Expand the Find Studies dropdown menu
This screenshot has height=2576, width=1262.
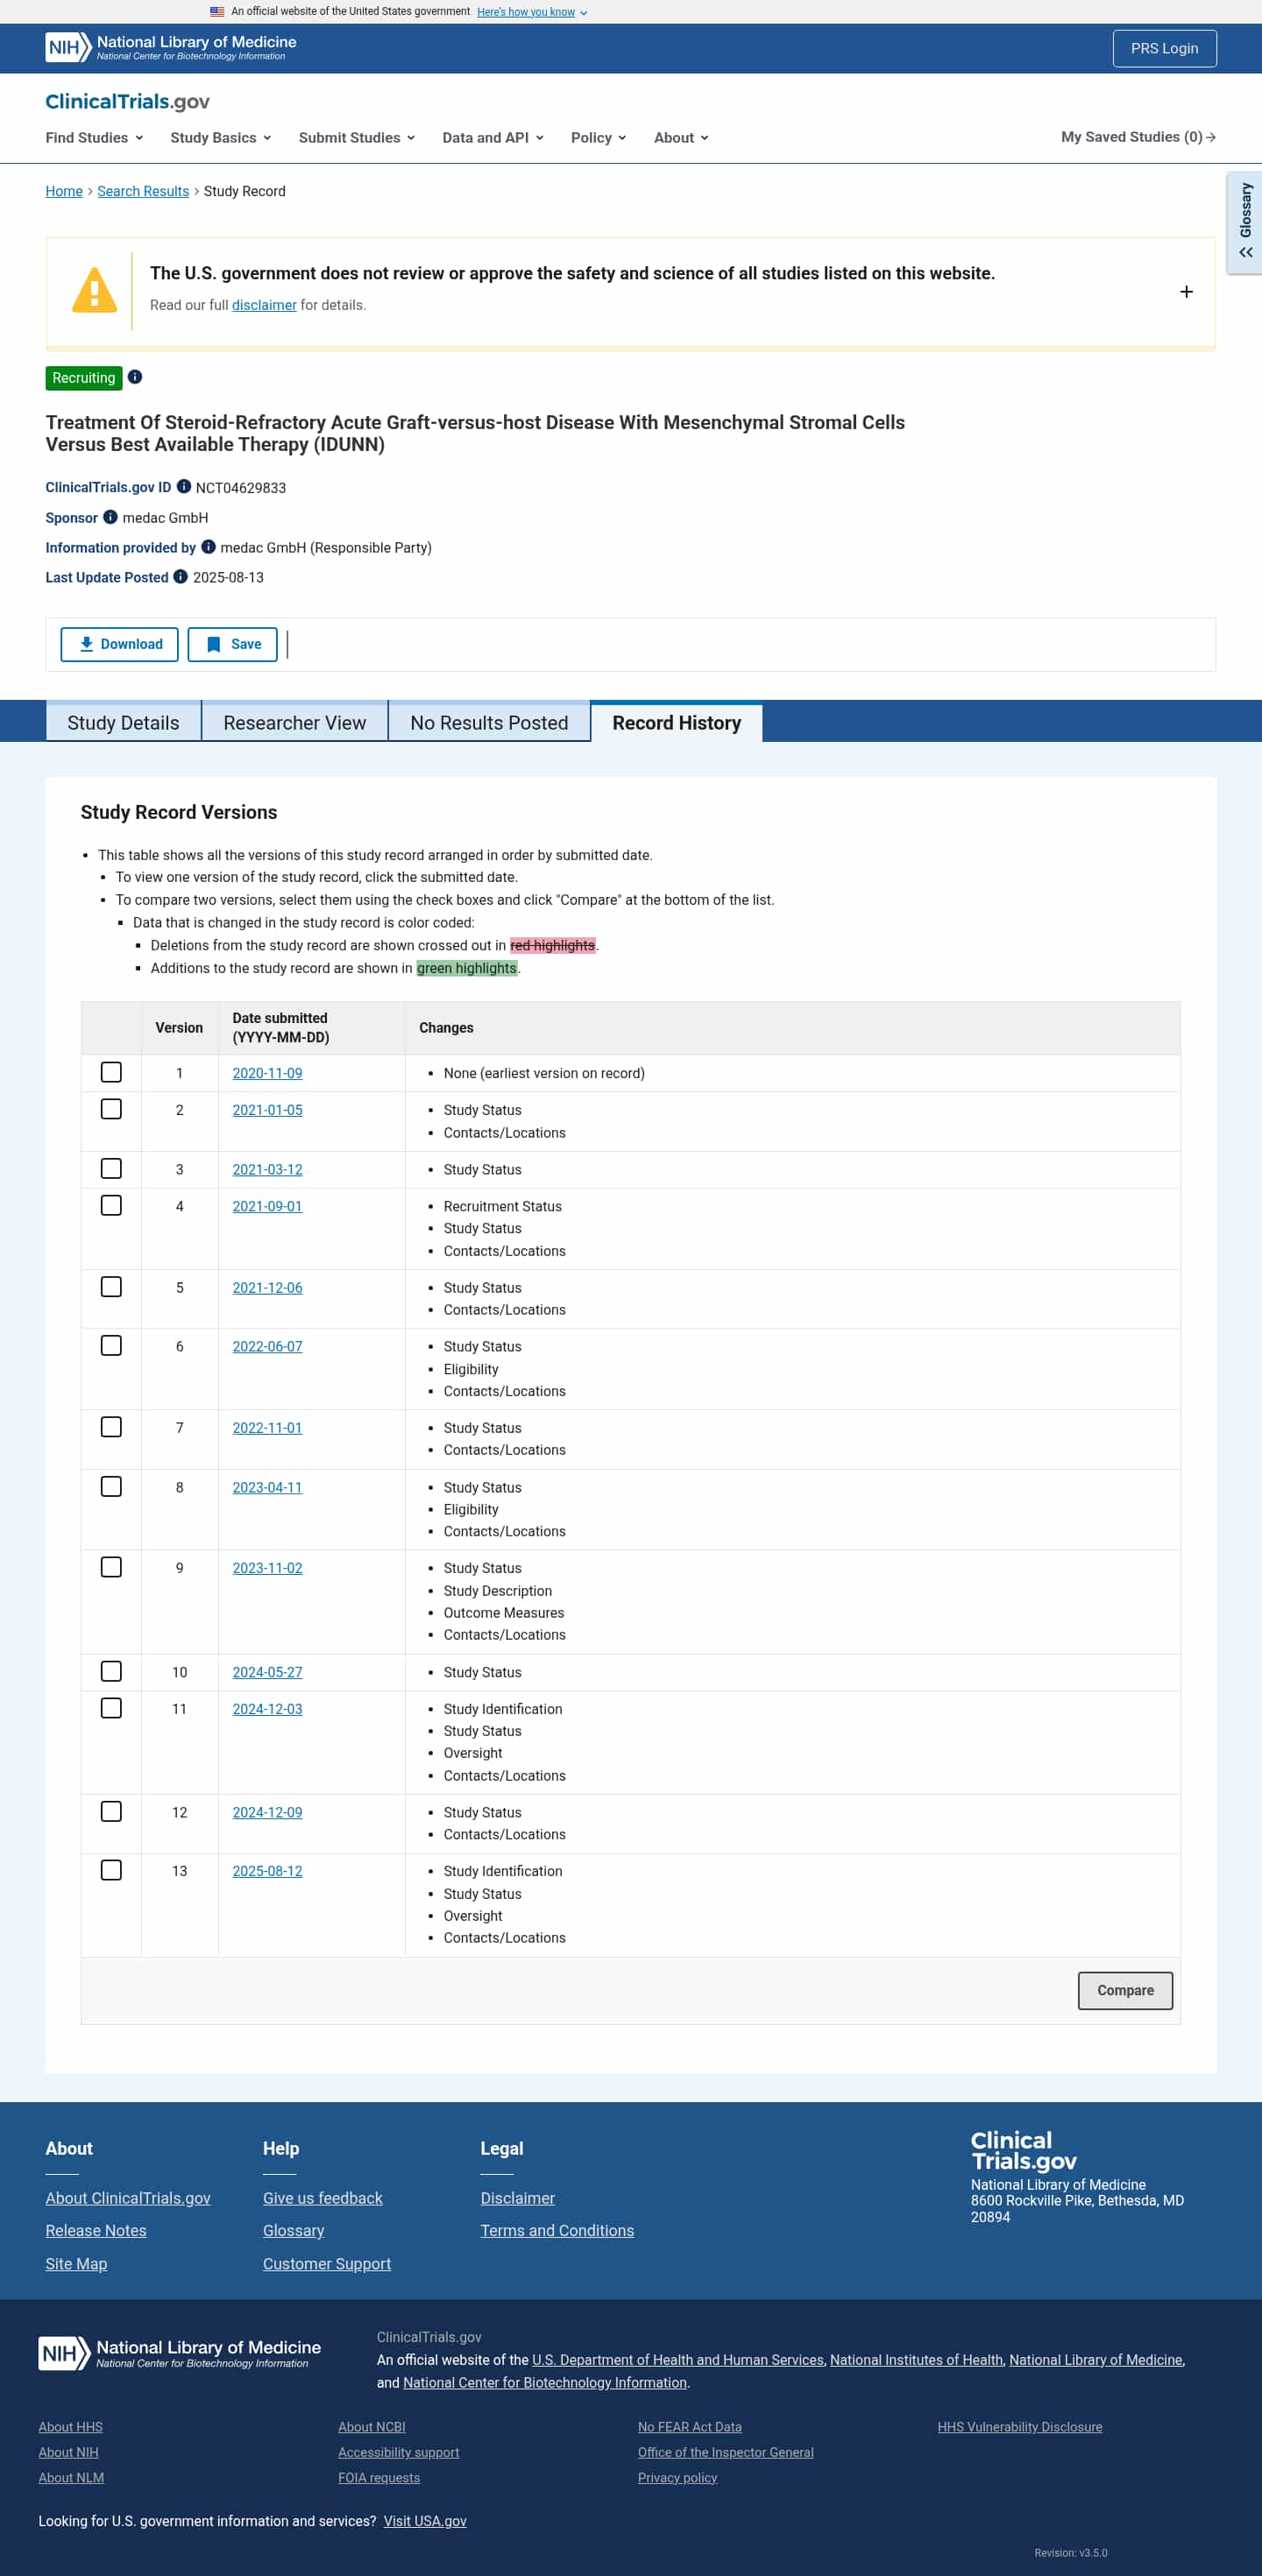click(94, 137)
